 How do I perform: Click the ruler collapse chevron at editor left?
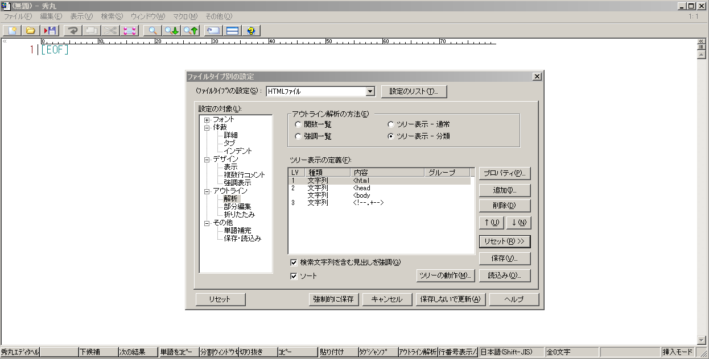(5, 41)
